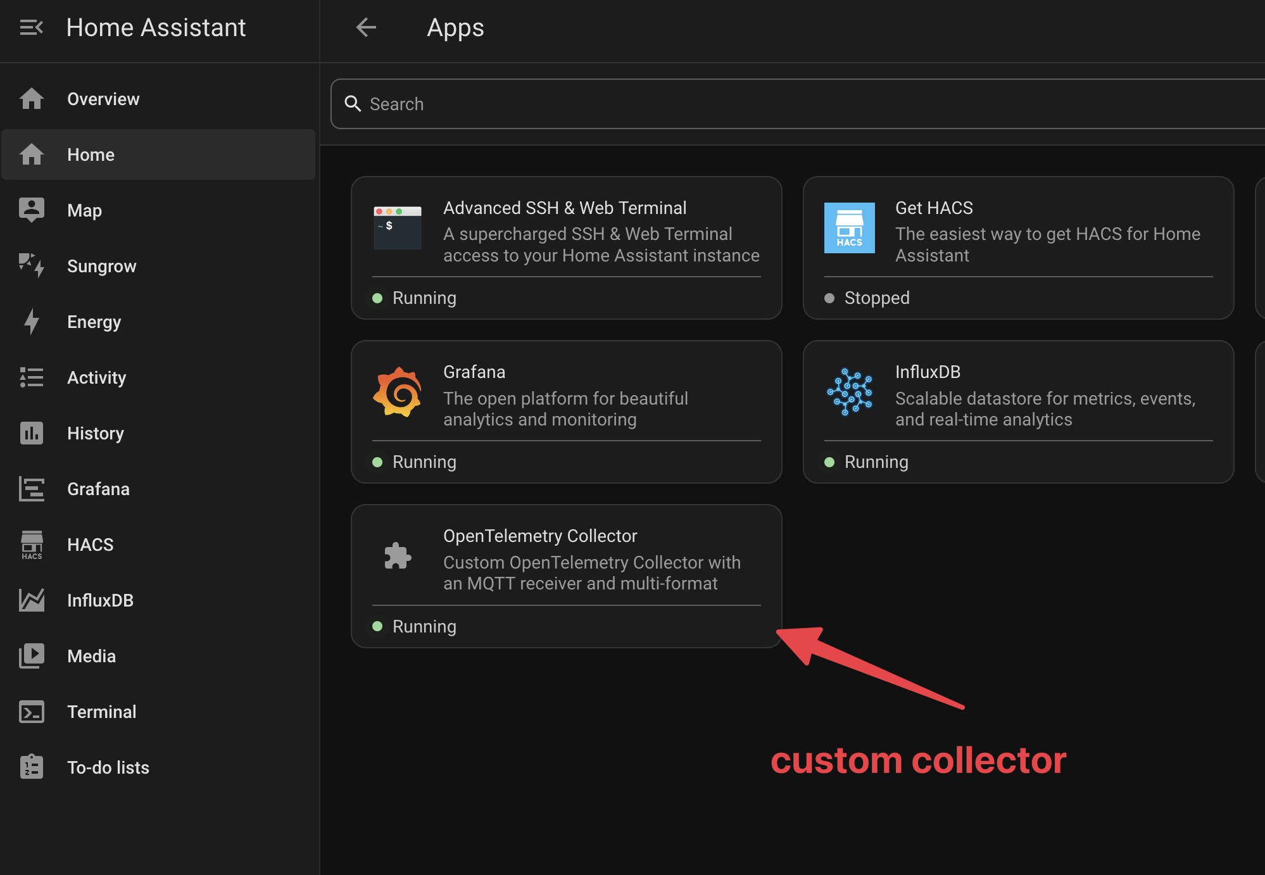Click 'Custom OpenTelemetry Collector with' description

(592, 572)
